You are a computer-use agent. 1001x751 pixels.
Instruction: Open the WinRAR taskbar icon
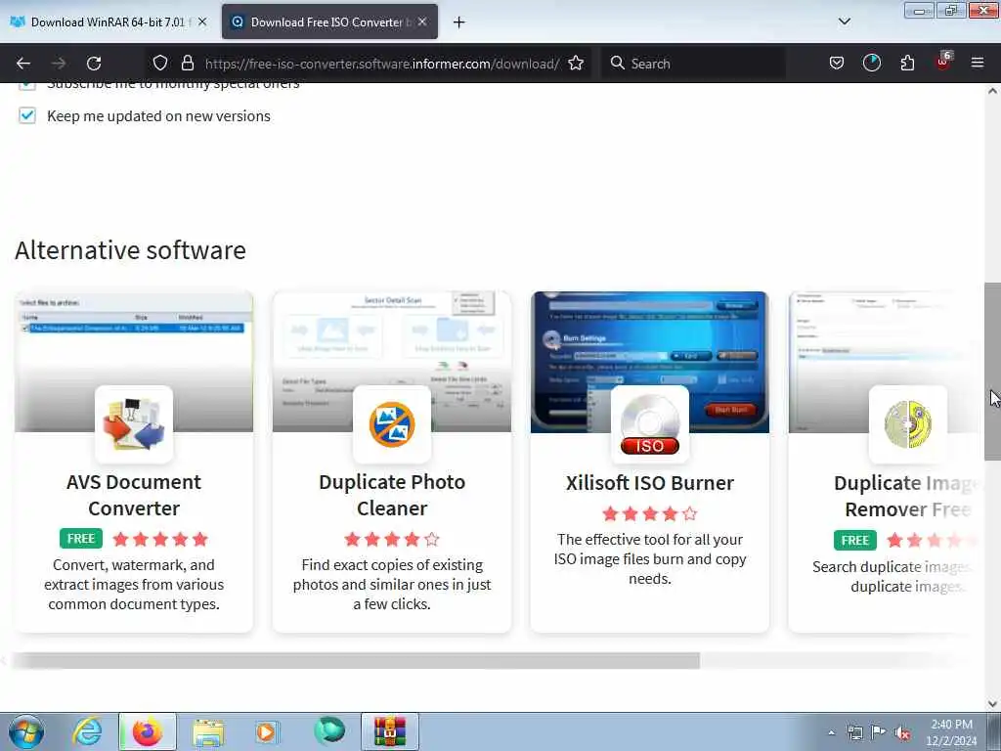(390, 731)
